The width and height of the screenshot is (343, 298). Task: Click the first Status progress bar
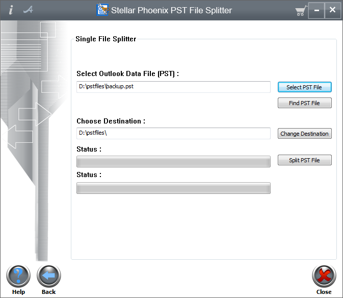tap(173, 162)
